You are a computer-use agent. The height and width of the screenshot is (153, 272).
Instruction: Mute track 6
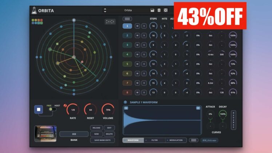point(137,73)
